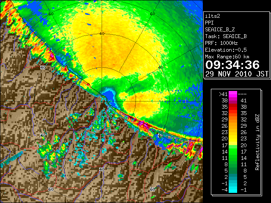The image size is (271, 203).
Task: Click the 09:34:36 timestamp
Action: pyautogui.click(x=232, y=65)
